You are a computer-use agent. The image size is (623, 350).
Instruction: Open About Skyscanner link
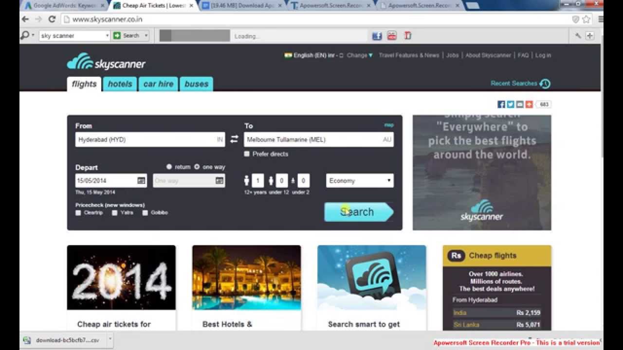point(488,55)
